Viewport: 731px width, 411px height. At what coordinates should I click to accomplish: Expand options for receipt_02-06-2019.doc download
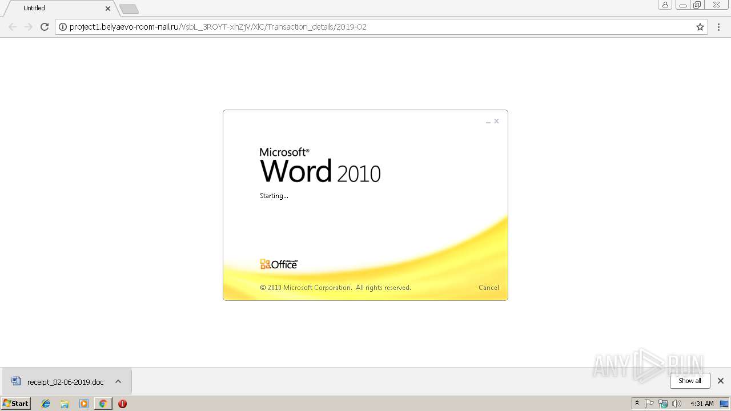[118, 381]
